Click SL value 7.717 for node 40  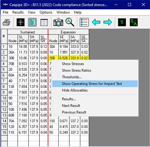23,81
